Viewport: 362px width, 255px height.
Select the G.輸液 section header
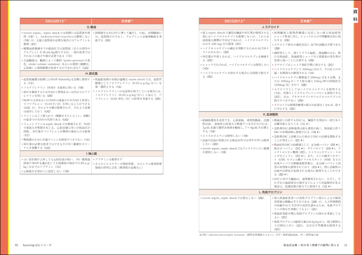(91, 26)
